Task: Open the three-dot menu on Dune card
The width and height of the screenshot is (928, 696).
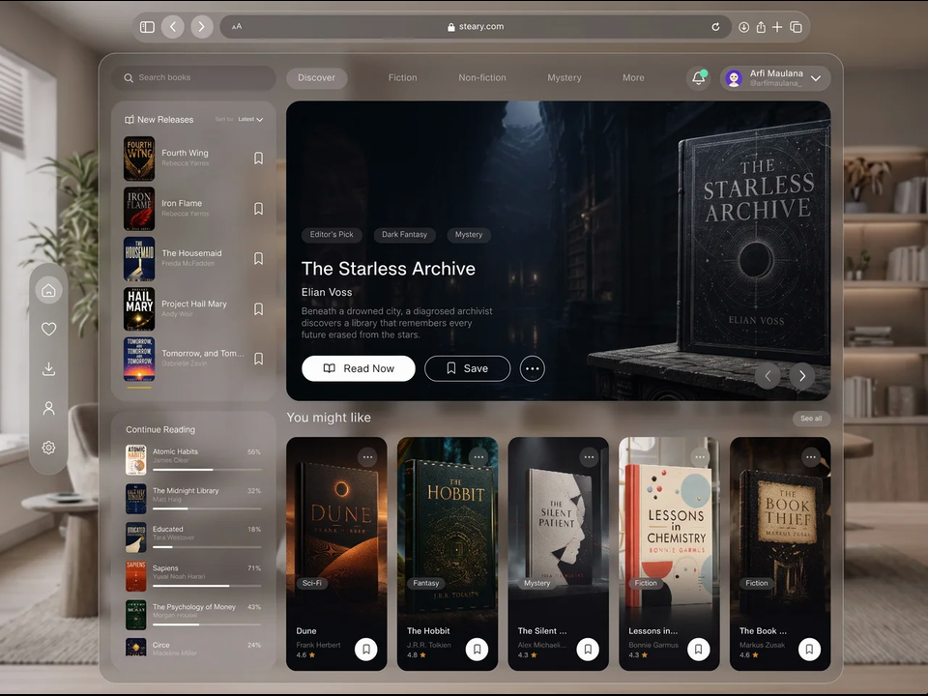Action: point(367,457)
